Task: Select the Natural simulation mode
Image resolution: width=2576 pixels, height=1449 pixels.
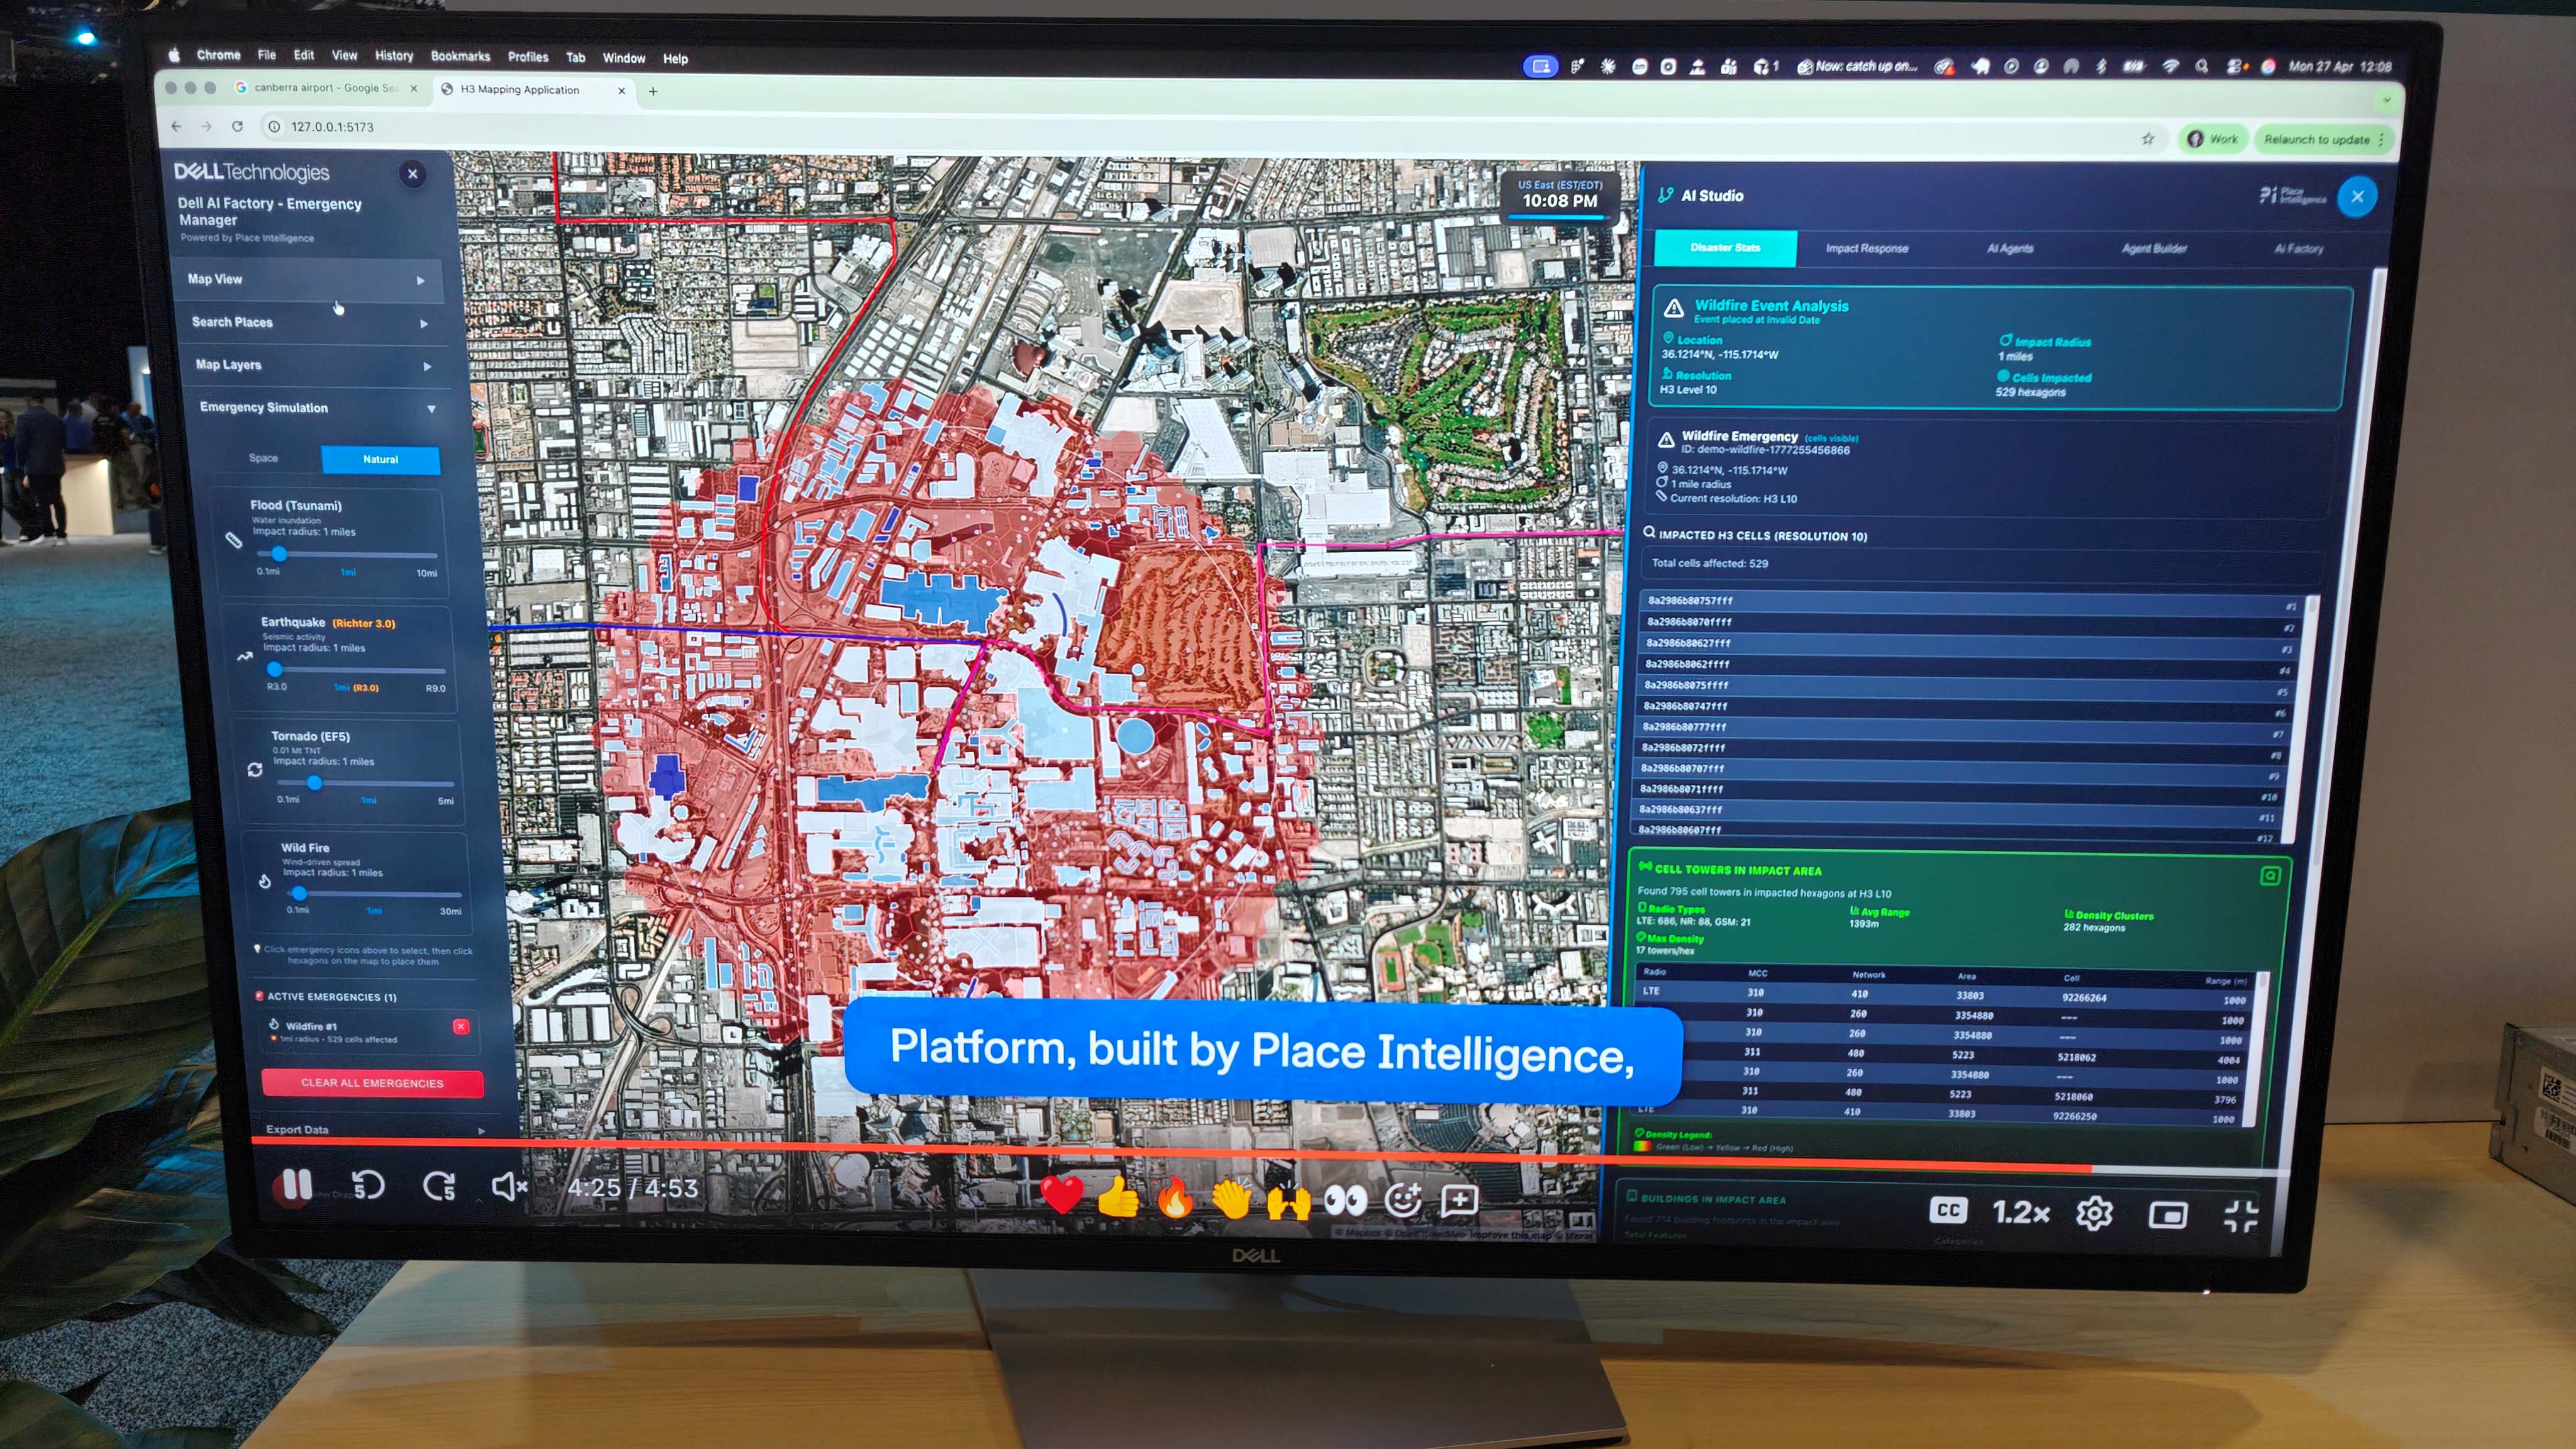Action: tap(380, 459)
